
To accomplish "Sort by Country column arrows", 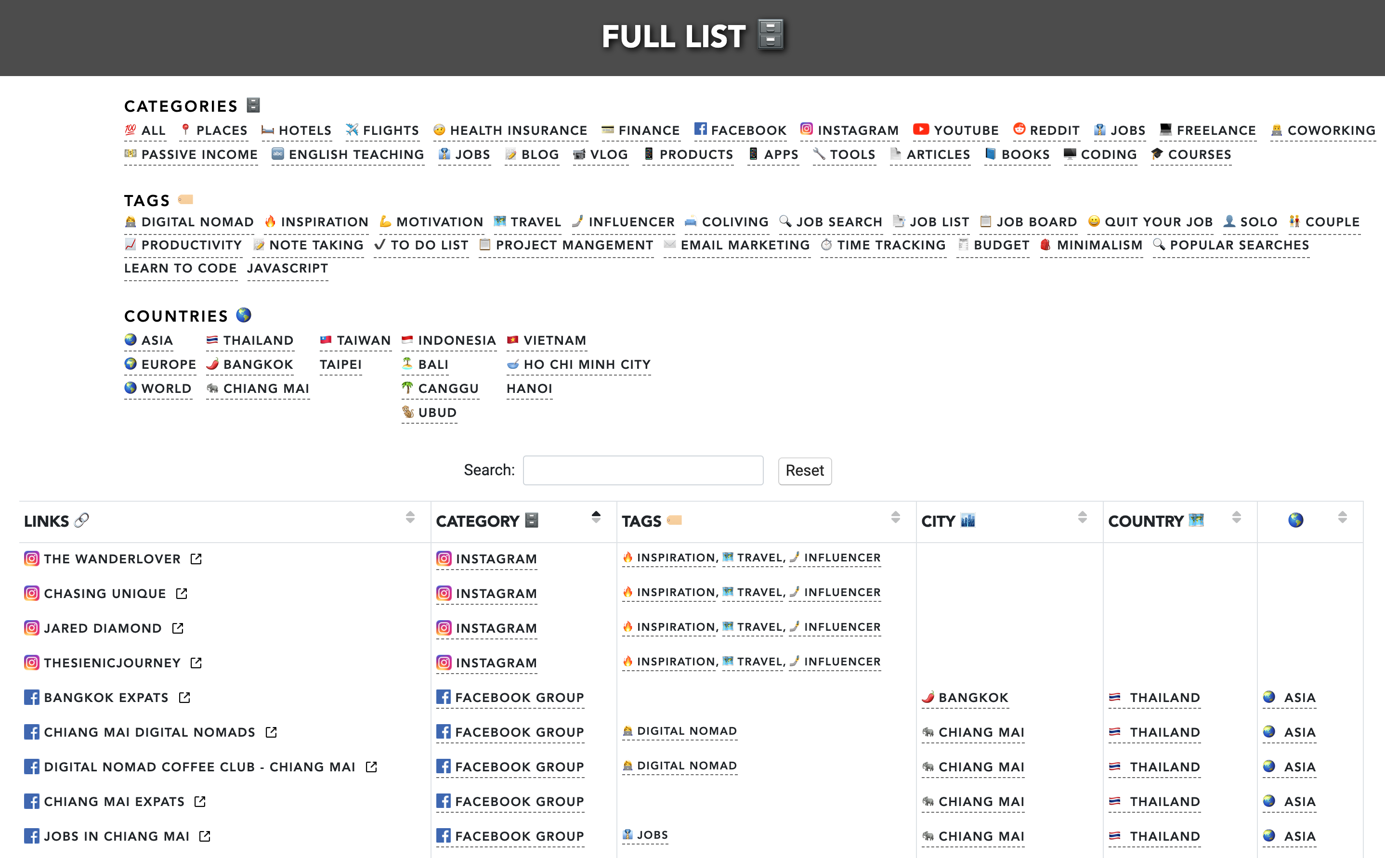I will (x=1236, y=517).
